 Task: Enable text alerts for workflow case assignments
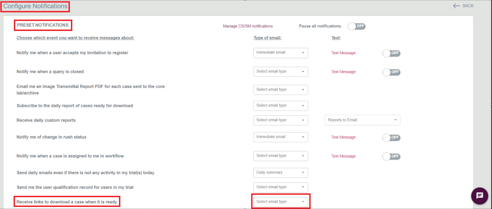[x=391, y=156]
